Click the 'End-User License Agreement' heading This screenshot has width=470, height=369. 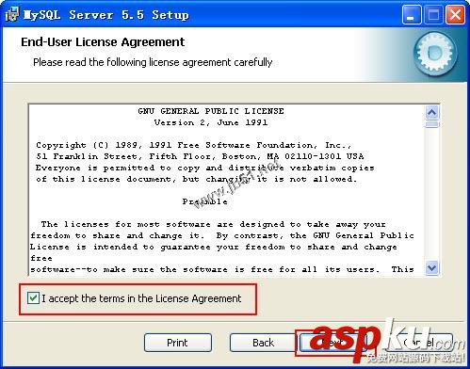103,42
